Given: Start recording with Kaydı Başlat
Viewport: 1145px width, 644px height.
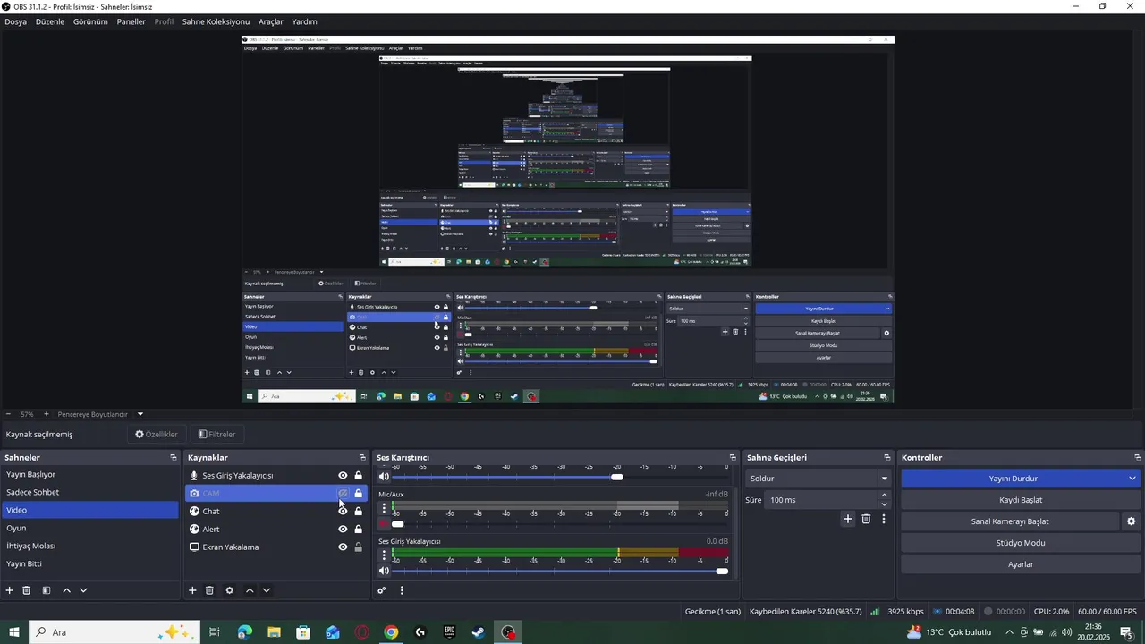Looking at the screenshot, I should tap(1021, 500).
